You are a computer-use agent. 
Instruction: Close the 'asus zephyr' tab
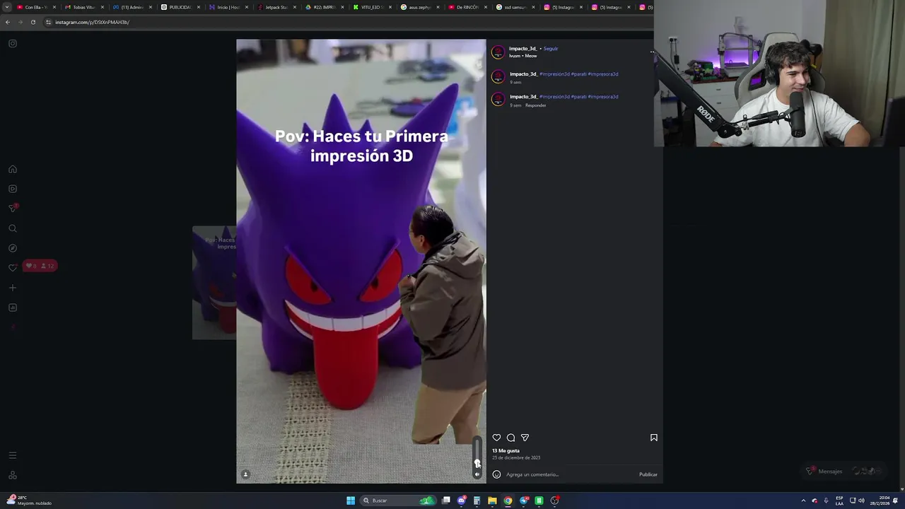click(x=438, y=7)
